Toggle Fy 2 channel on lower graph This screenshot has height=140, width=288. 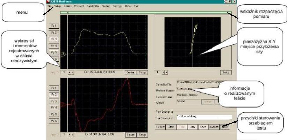54,95
